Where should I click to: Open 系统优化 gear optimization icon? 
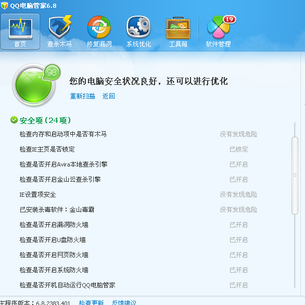(138, 31)
